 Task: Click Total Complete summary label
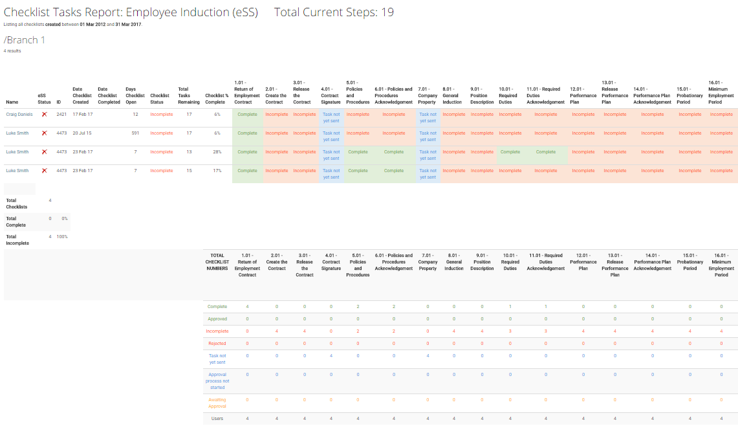[x=16, y=222]
